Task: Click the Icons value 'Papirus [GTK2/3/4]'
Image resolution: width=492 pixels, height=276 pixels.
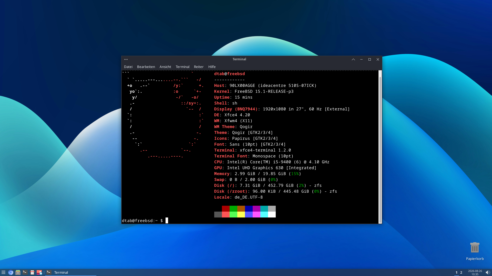Action: point(255,138)
